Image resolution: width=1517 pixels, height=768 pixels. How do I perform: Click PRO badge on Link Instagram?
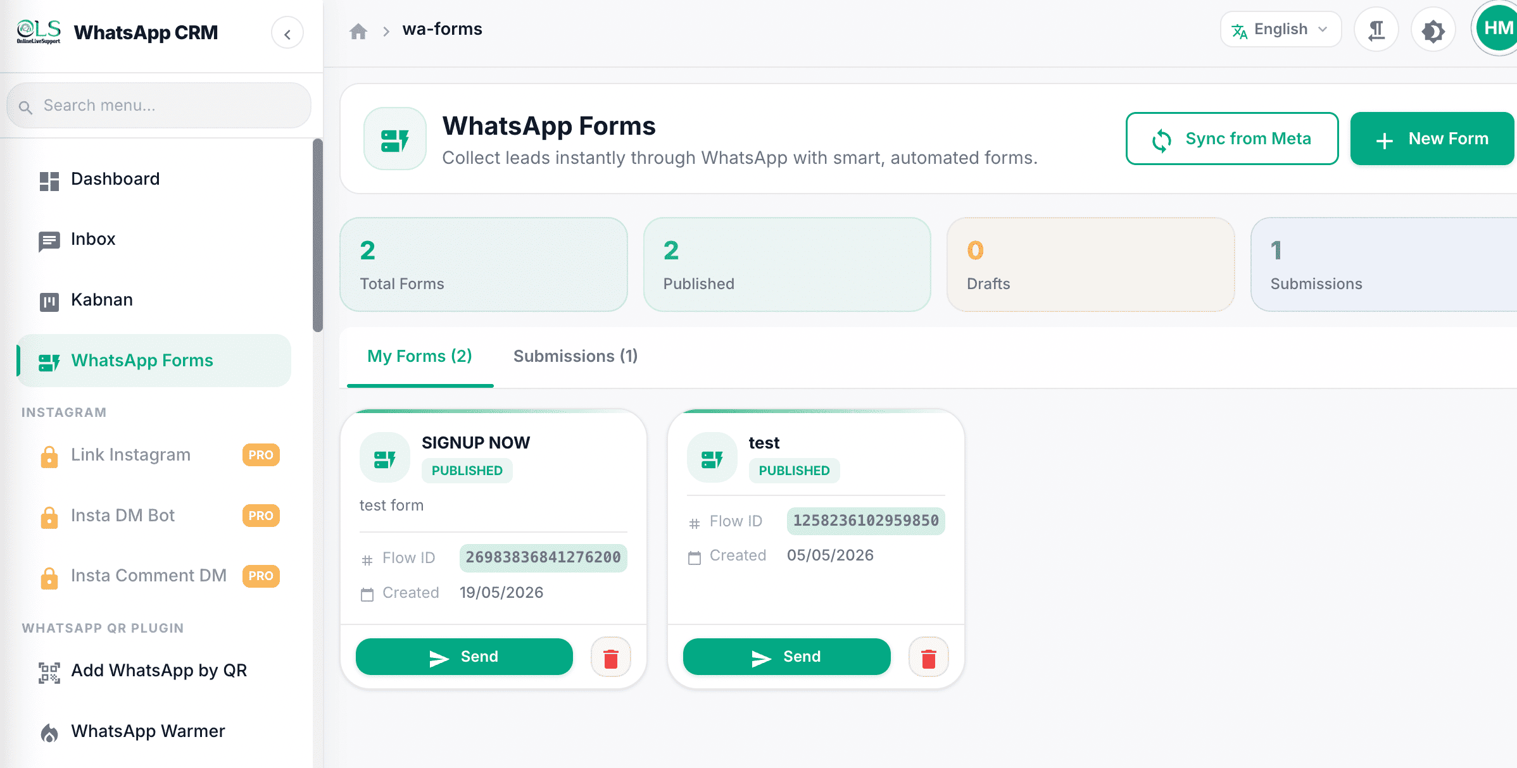[x=261, y=455]
